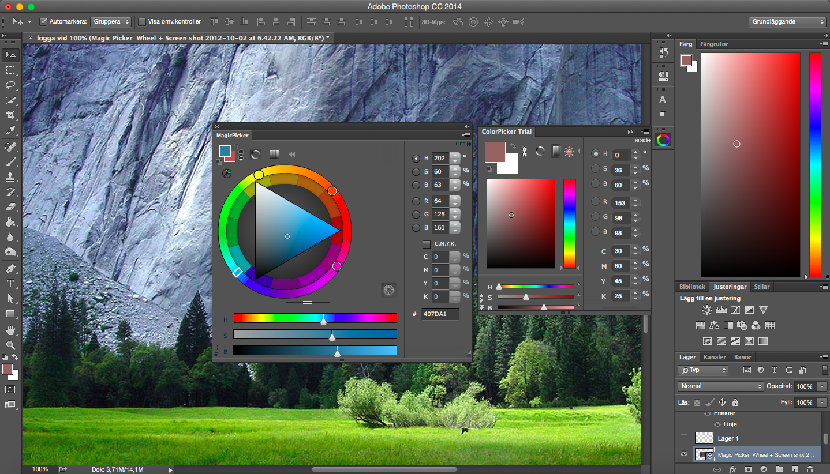
Task: Hide the Magic Picker Wheel layer eye
Action: [684, 454]
